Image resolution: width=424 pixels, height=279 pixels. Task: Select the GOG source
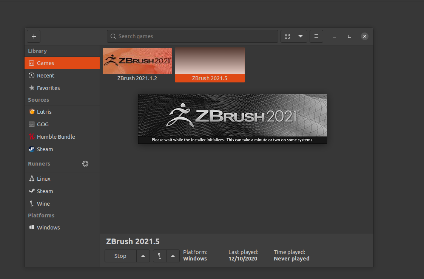pyautogui.click(x=62, y=124)
